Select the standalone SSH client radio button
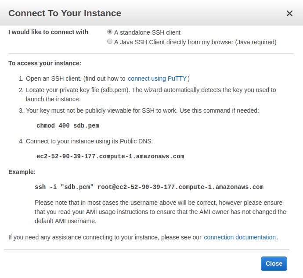Screen dimensions: 303x278 pos(110,32)
